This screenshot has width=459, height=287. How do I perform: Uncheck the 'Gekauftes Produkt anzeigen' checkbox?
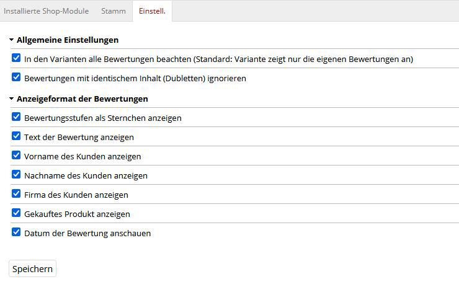[x=16, y=213]
